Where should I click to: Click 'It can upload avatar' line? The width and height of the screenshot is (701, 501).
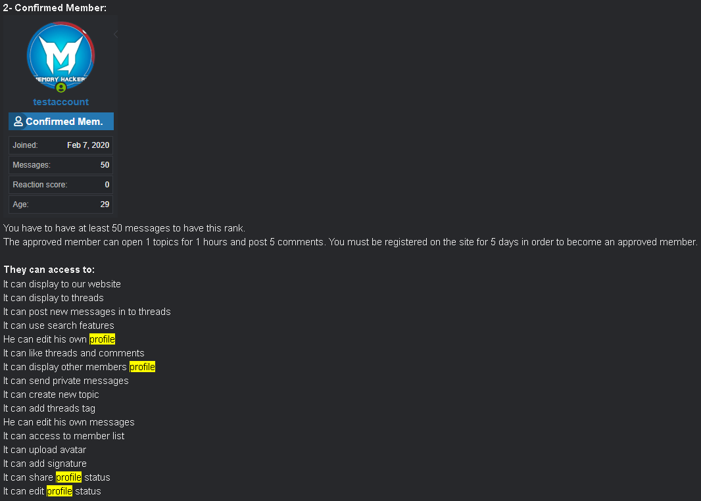(x=45, y=450)
